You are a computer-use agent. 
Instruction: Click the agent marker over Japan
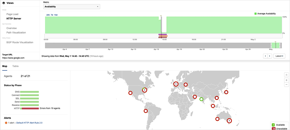tap(226, 92)
